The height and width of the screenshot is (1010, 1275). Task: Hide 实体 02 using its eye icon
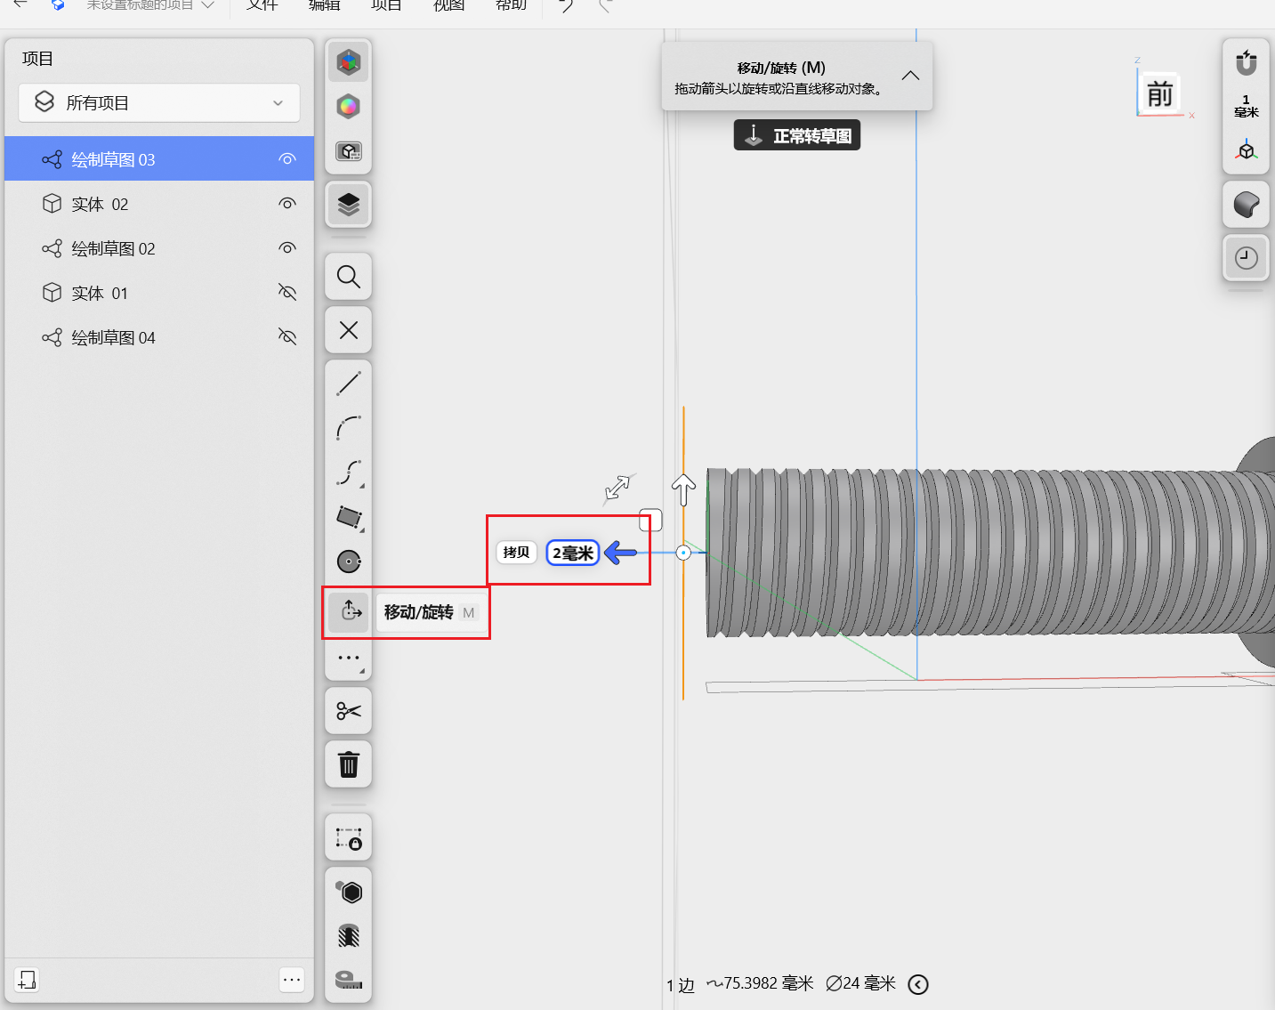(x=286, y=204)
